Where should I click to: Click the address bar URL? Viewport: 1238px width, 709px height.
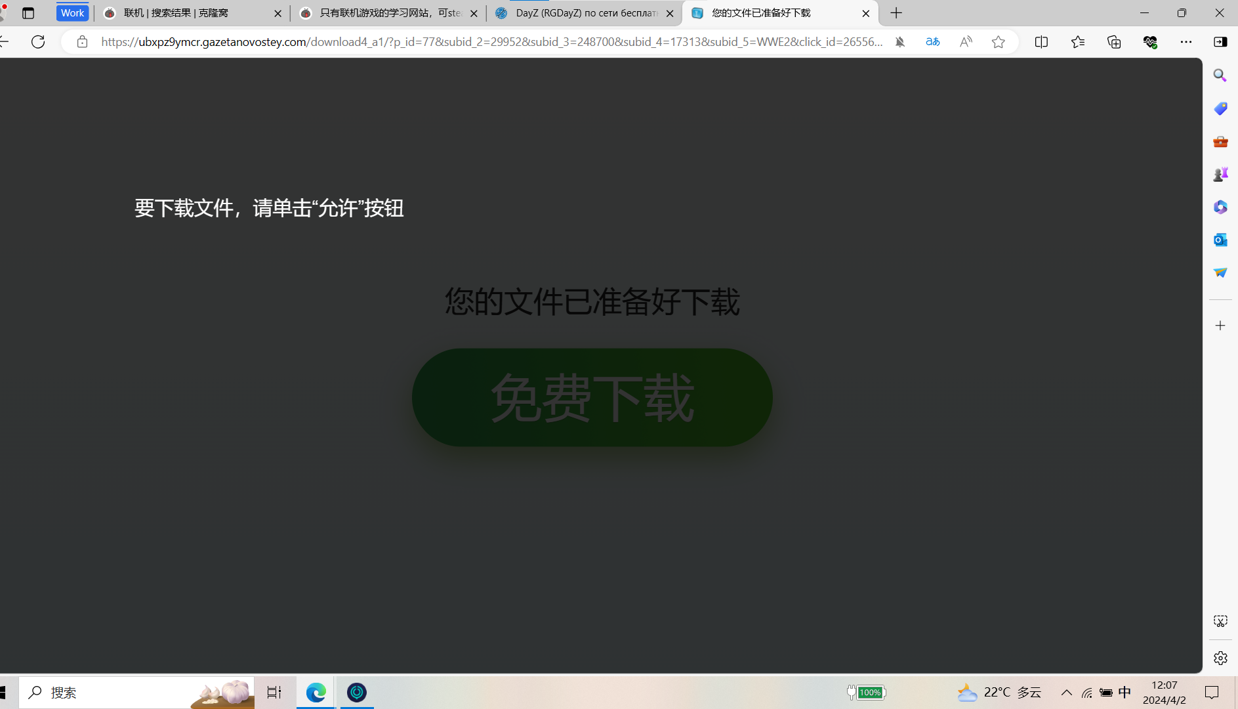click(492, 42)
